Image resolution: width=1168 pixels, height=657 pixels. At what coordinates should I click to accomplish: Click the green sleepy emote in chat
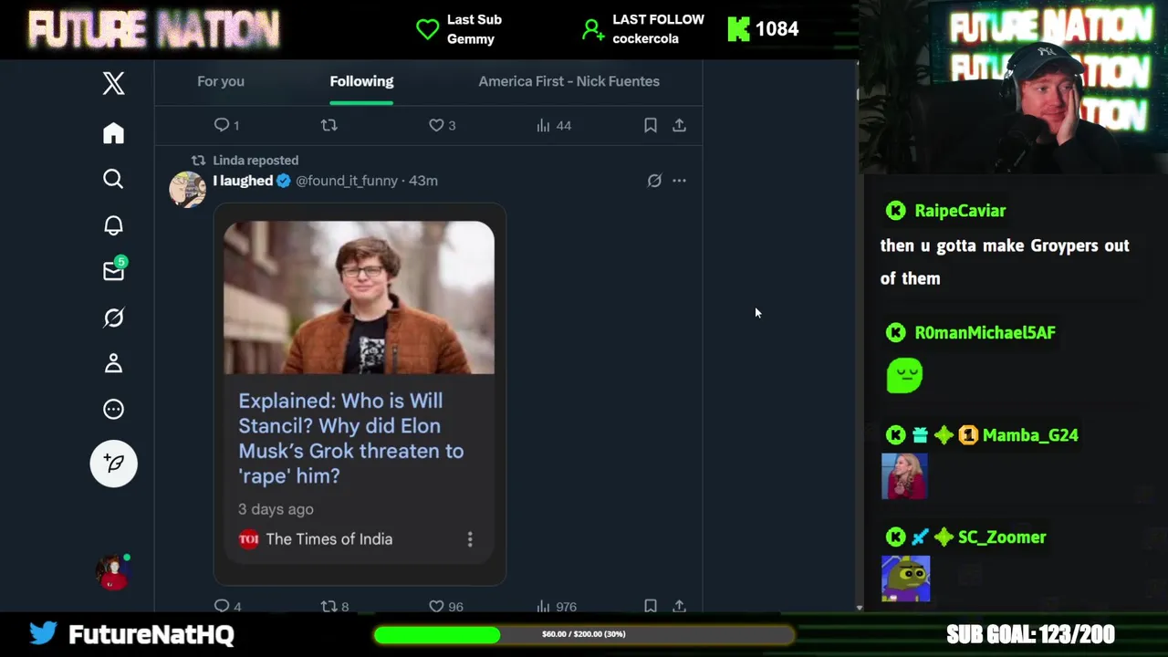point(904,375)
